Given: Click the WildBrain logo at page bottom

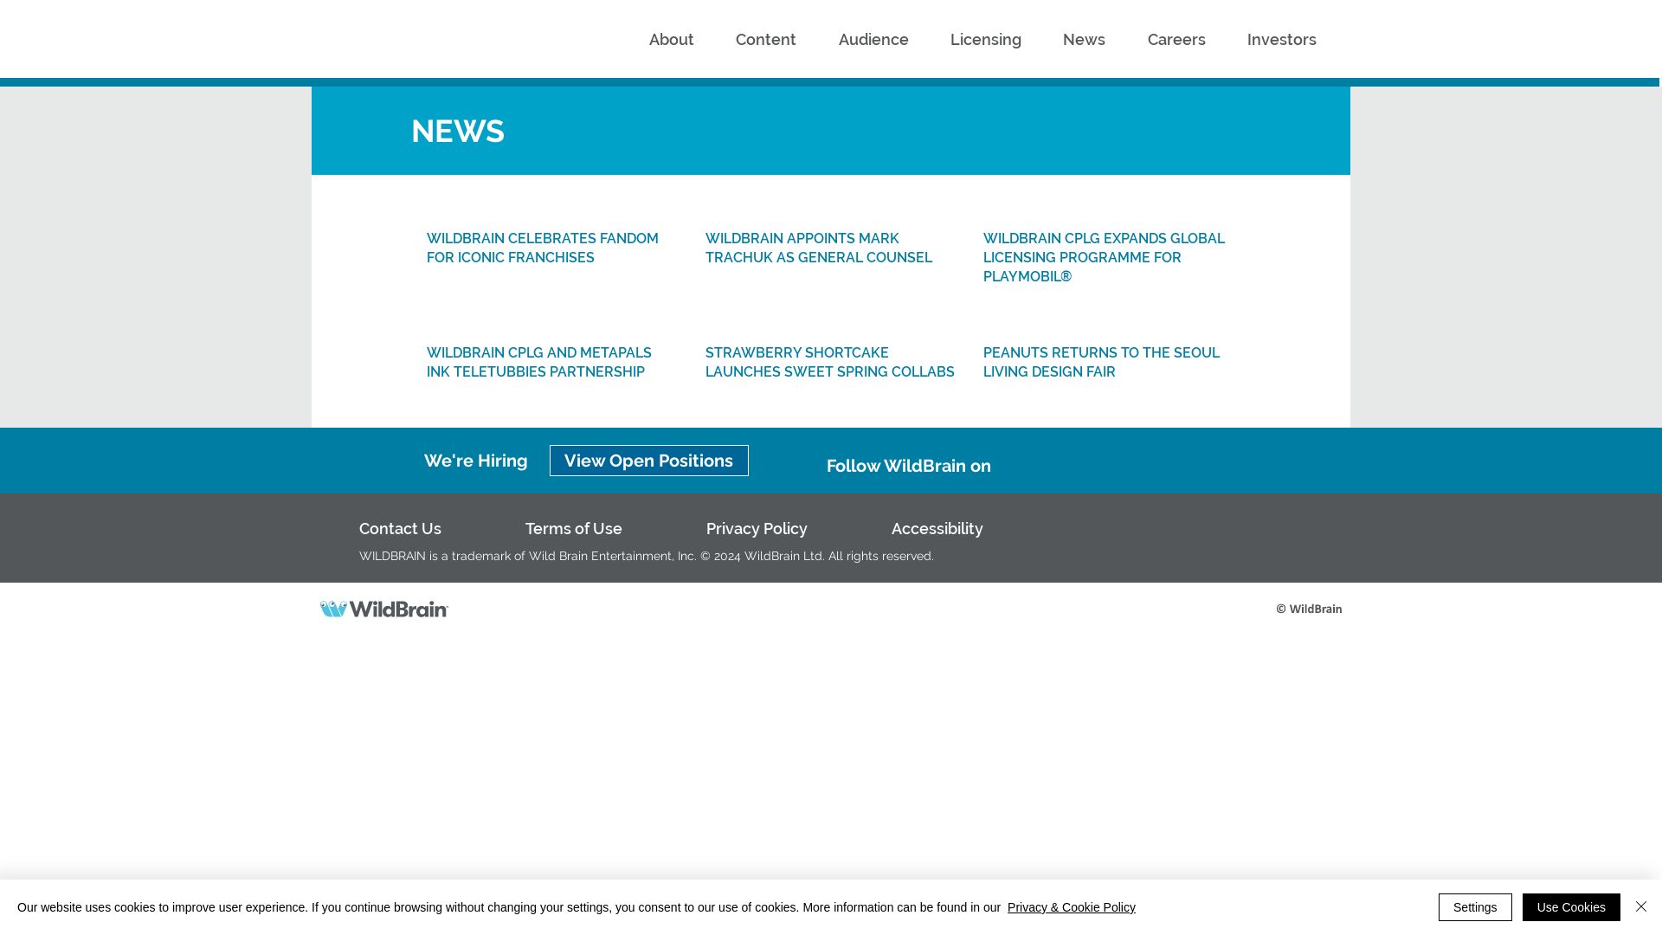Looking at the screenshot, I should click(383, 609).
